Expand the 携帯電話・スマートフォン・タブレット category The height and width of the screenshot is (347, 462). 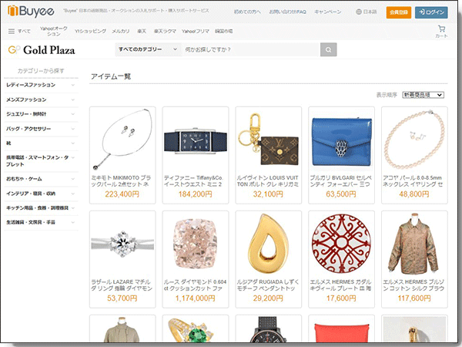click(x=41, y=161)
